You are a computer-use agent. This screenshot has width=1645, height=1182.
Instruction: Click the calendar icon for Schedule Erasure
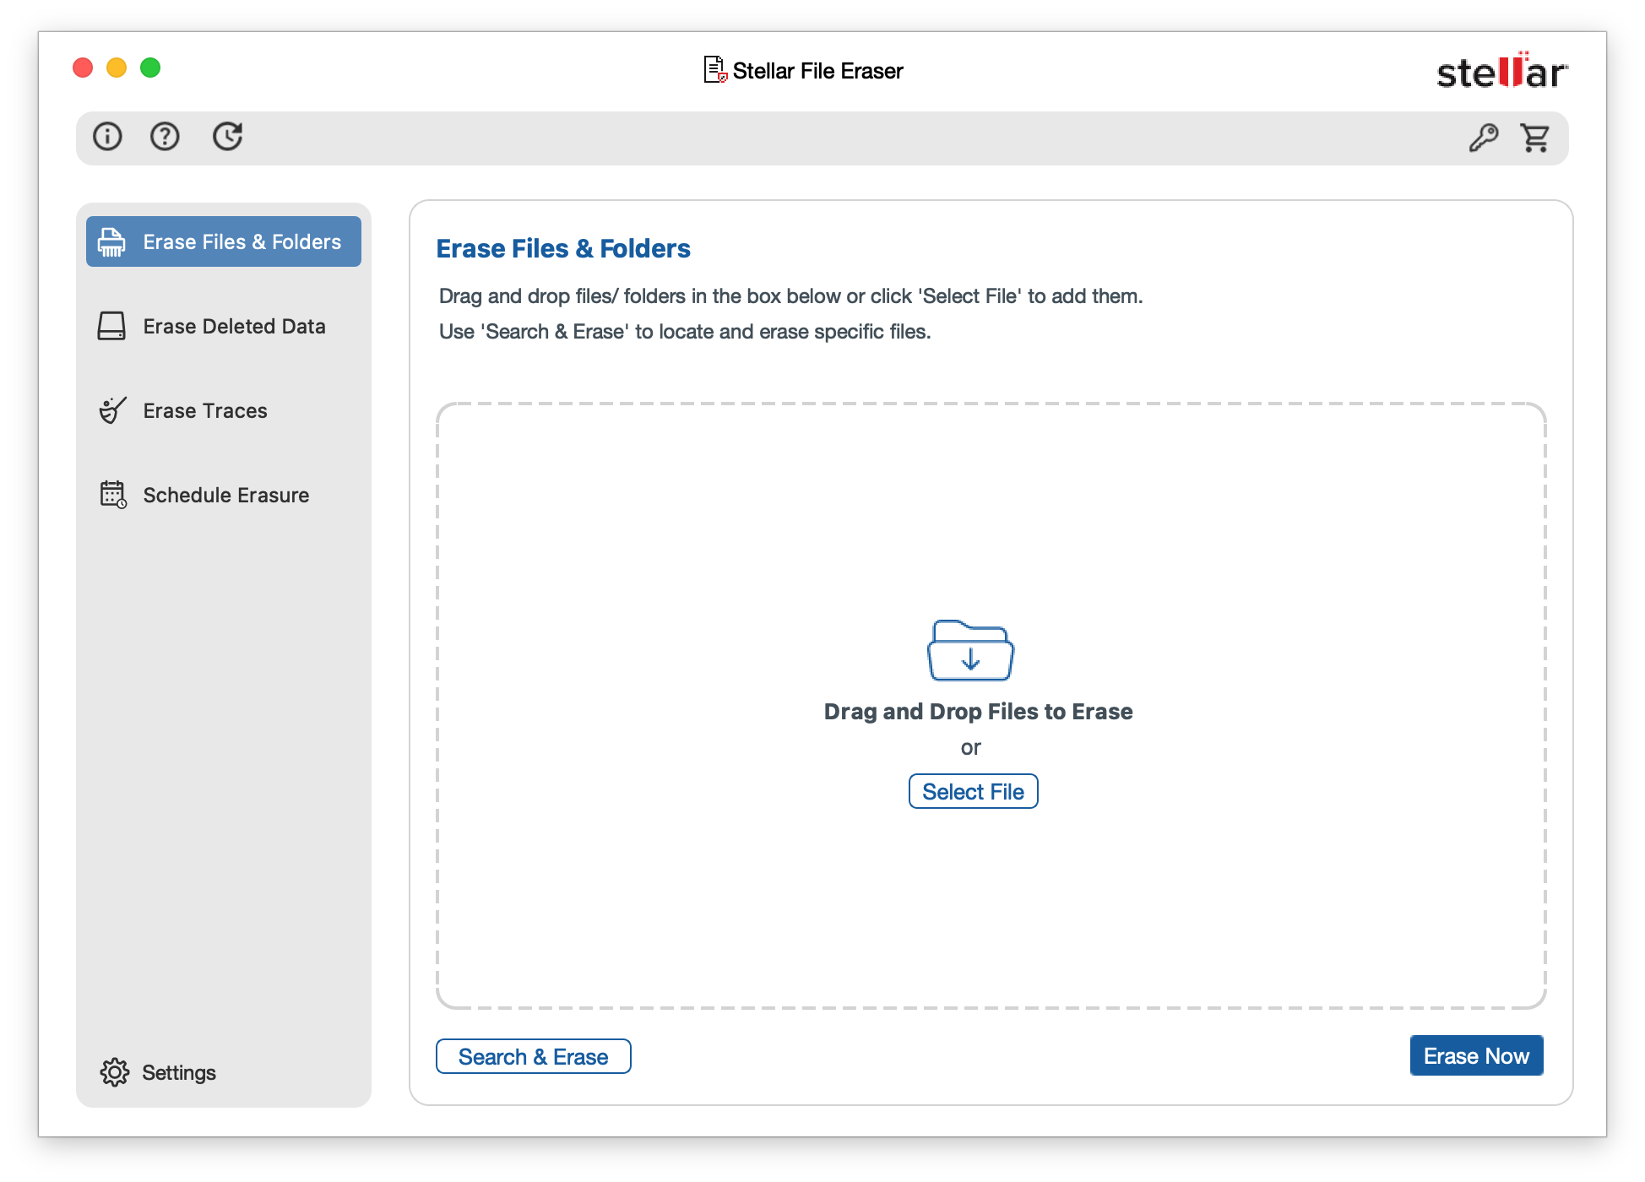click(x=112, y=495)
